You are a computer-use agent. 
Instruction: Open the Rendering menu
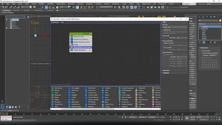(x=71, y=4)
